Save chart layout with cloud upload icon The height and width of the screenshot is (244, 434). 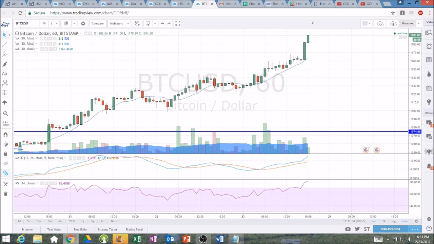(x=393, y=23)
